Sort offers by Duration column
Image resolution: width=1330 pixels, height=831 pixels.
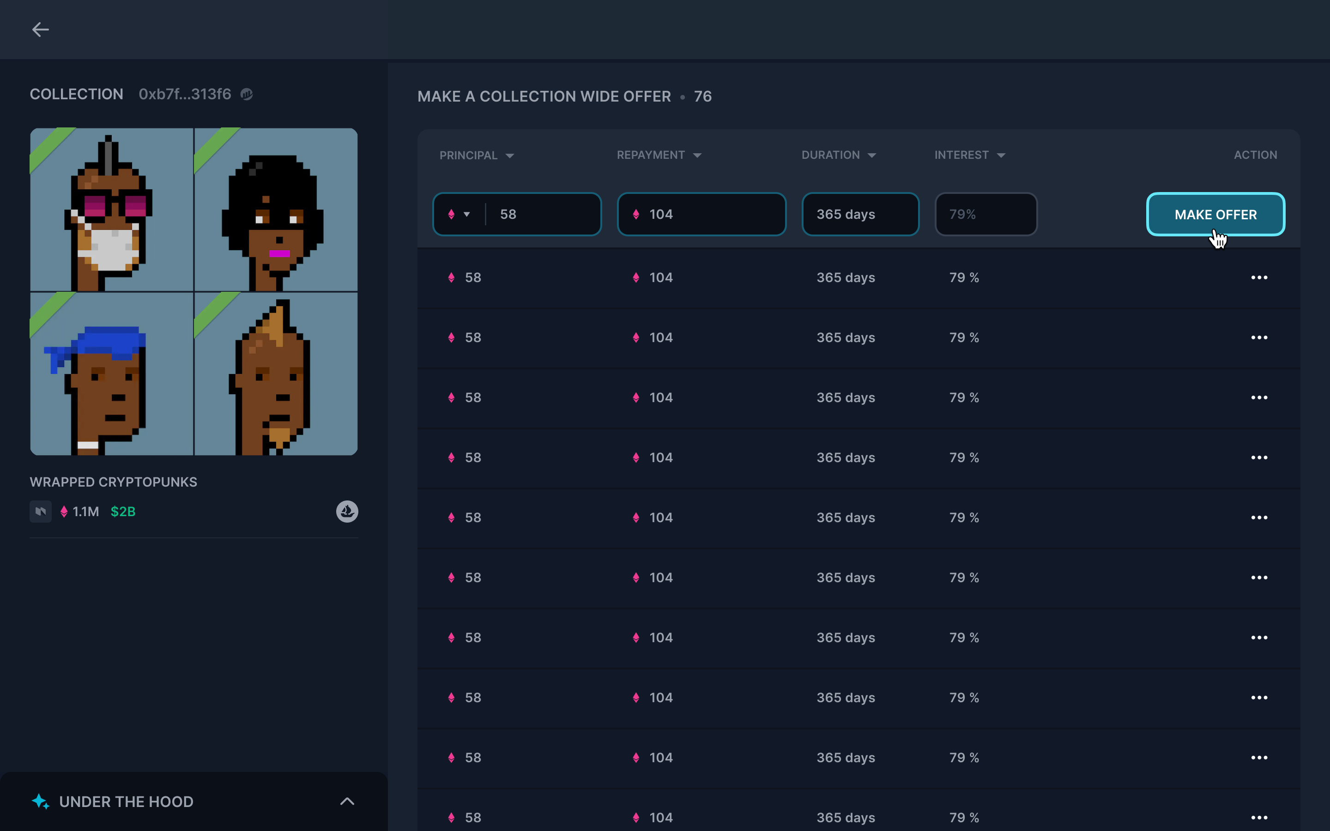[x=838, y=156]
